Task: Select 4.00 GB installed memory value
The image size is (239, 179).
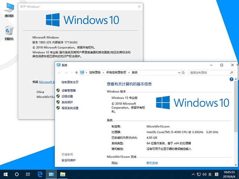Action: tap(152, 138)
